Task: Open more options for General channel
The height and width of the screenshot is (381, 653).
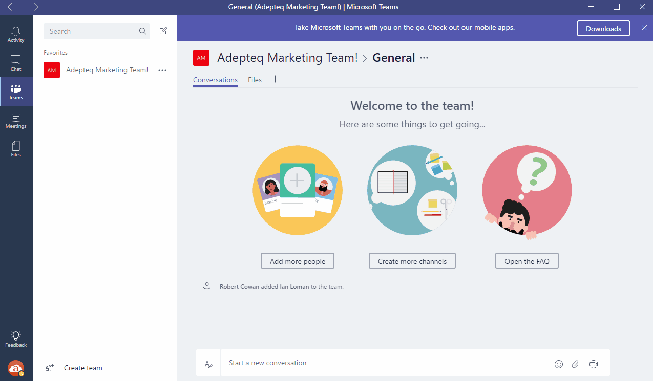Action: [x=424, y=58]
